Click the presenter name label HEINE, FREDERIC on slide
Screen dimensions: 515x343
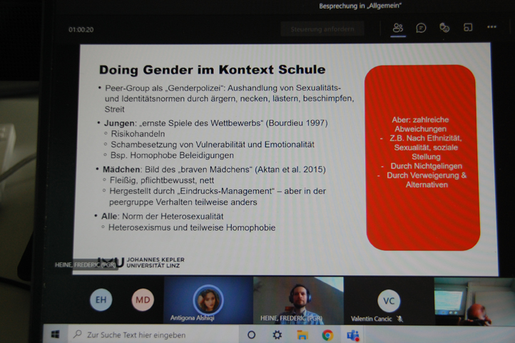(86, 264)
